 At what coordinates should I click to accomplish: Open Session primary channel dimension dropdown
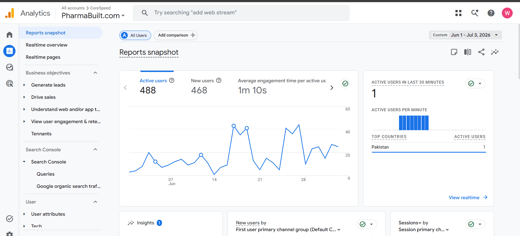[x=424, y=230]
